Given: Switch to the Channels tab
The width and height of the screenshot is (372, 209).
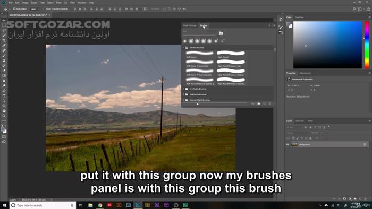Looking at the screenshot, I should pos(300,121).
